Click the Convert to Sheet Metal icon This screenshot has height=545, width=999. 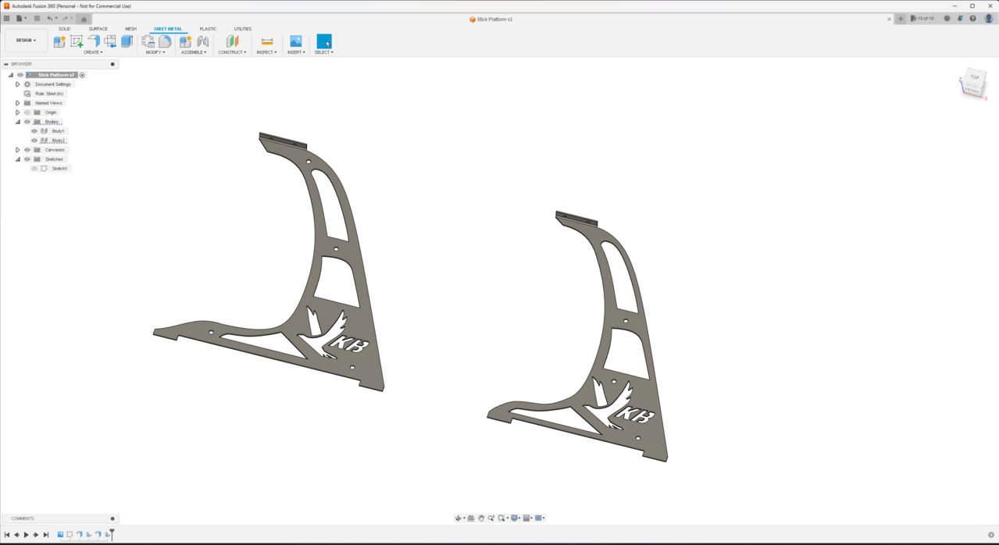[x=110, y=41]
